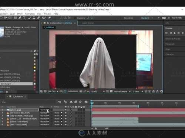This screenshot has height=138, width=185.
Task: Open the viewer magnification ratio dropdown
Action: (x=53, y=91)
